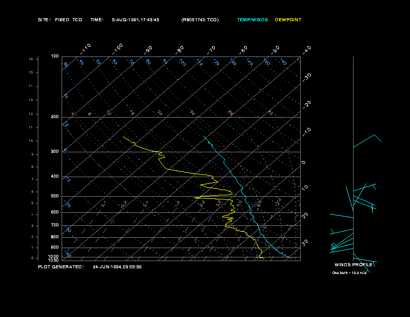Image resolution: width=410 pixels, height=317 pixels.
Task: Click the 200 pressure level label
Action: click(55, 117)
